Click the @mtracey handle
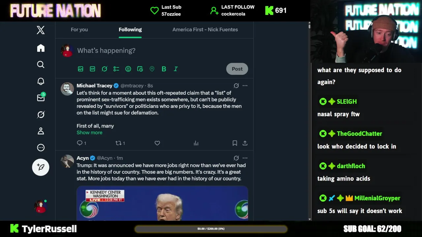This screenshot has height=237, width=422. pyautogui.click(x=132, y=86)
